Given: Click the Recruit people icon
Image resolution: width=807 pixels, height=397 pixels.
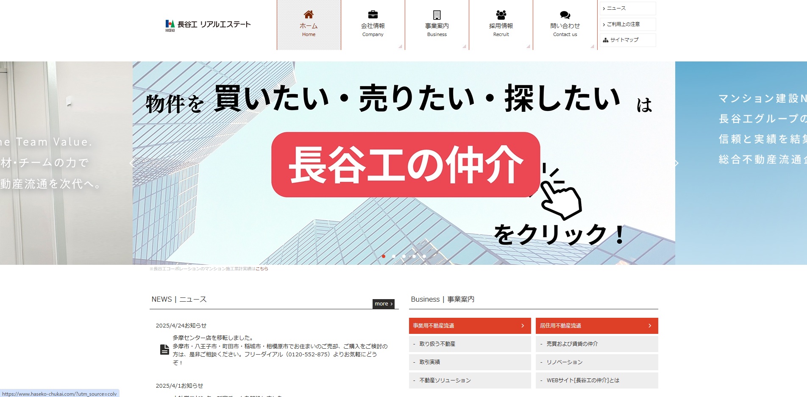Looking at the screenshot, I should 501,14.
